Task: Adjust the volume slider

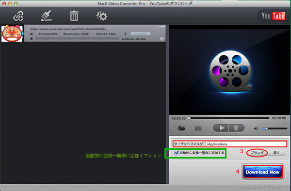Action: click(275, 128)
